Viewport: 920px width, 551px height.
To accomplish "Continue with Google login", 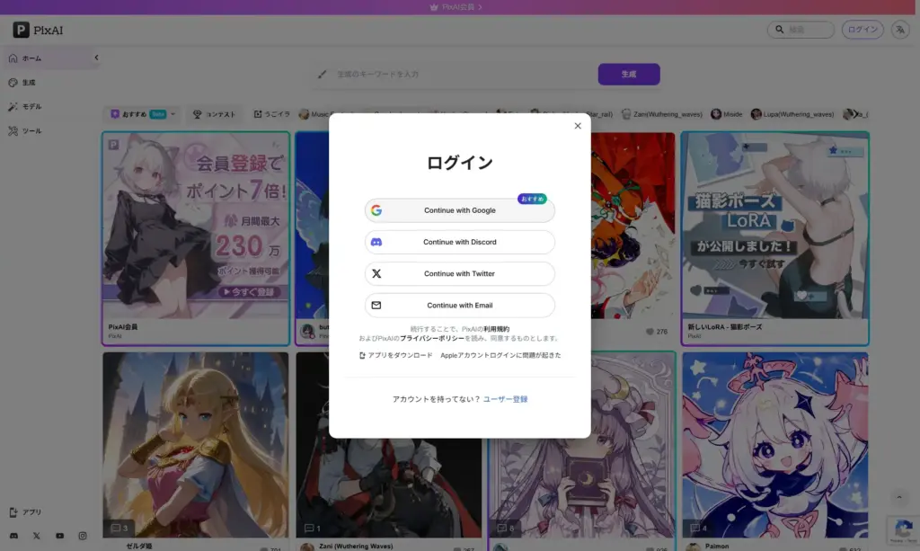I will [459, 210].
